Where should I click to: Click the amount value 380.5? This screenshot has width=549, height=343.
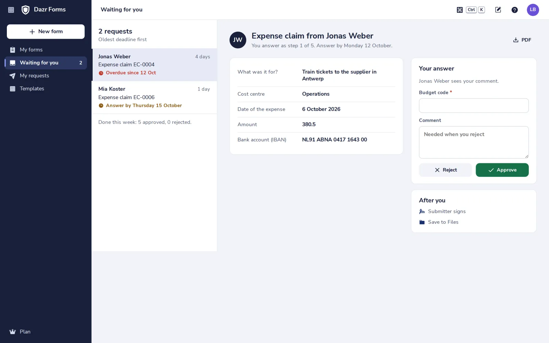pos(309,125)
